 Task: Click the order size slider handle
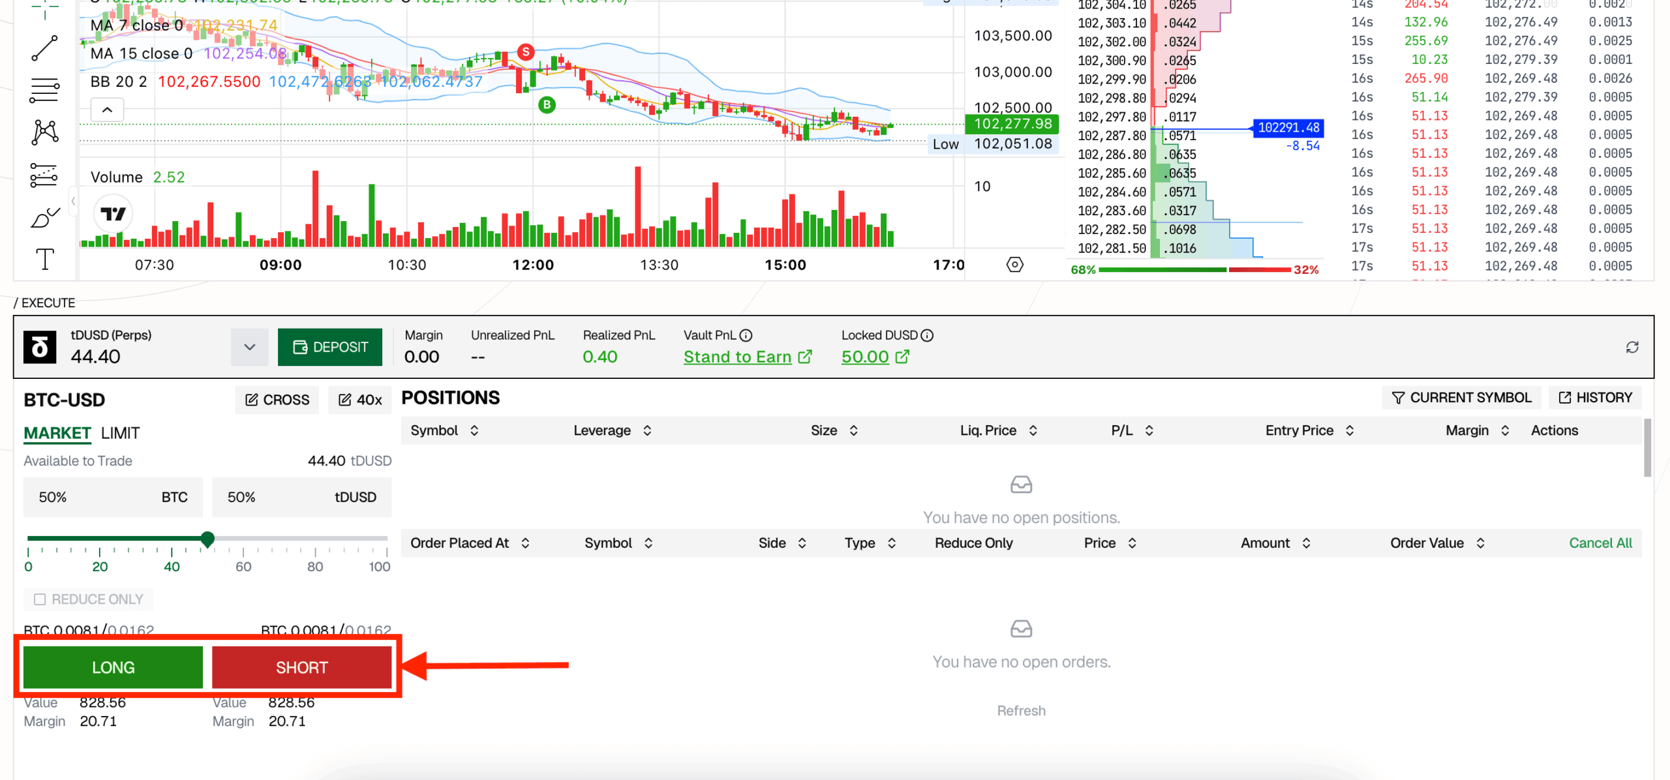tap(207, 539)
